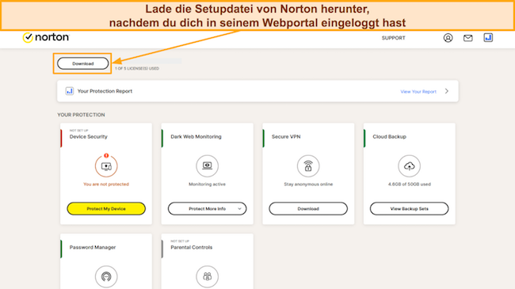Viewport: 515px width, 289px height.
Task: Click the Secure VPN card title
Action: pos(286,137)
